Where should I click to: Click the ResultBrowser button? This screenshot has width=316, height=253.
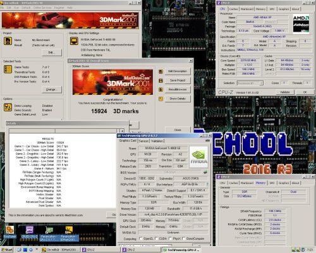178,89
